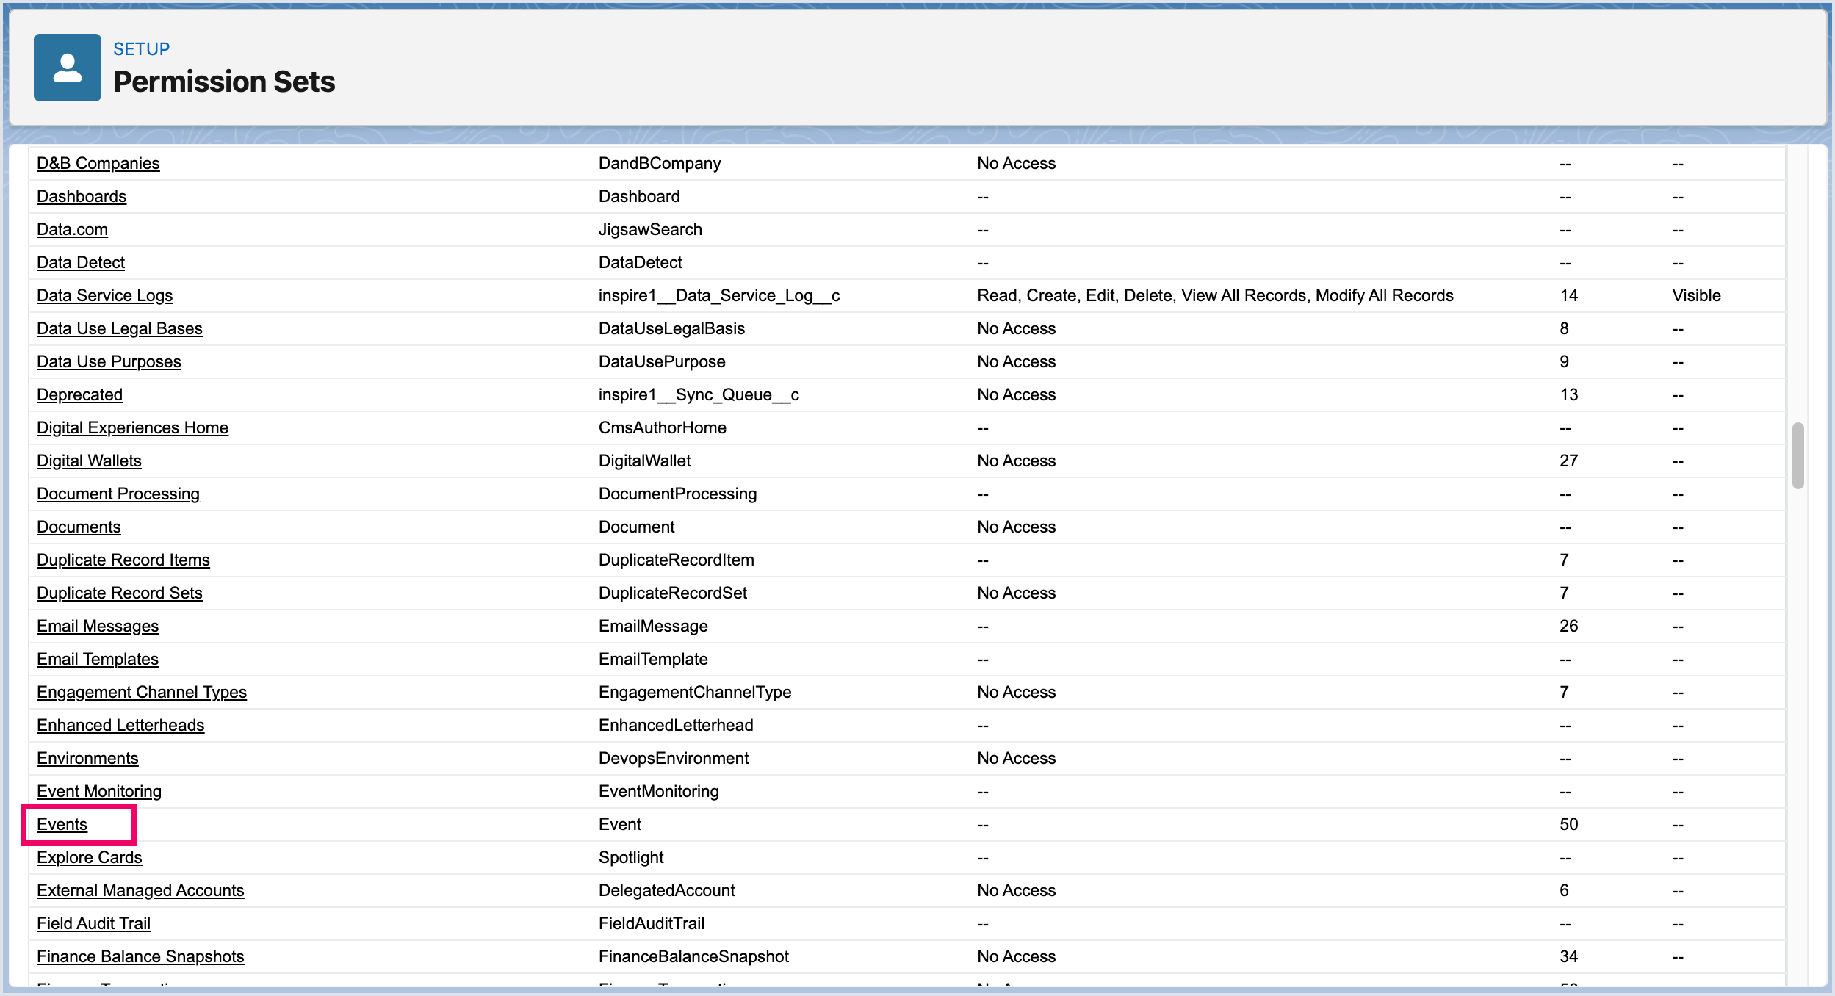This screenshot has width=1835, height=996.
Task: Open Data Use Purposes link
Action: (109, 361)
